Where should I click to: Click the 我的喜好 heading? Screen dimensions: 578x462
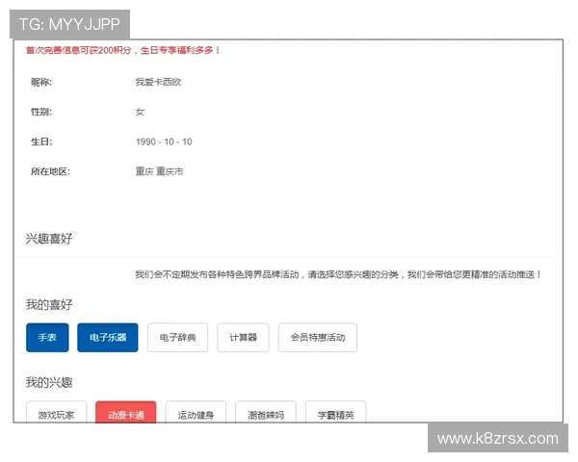coord(49,305)
